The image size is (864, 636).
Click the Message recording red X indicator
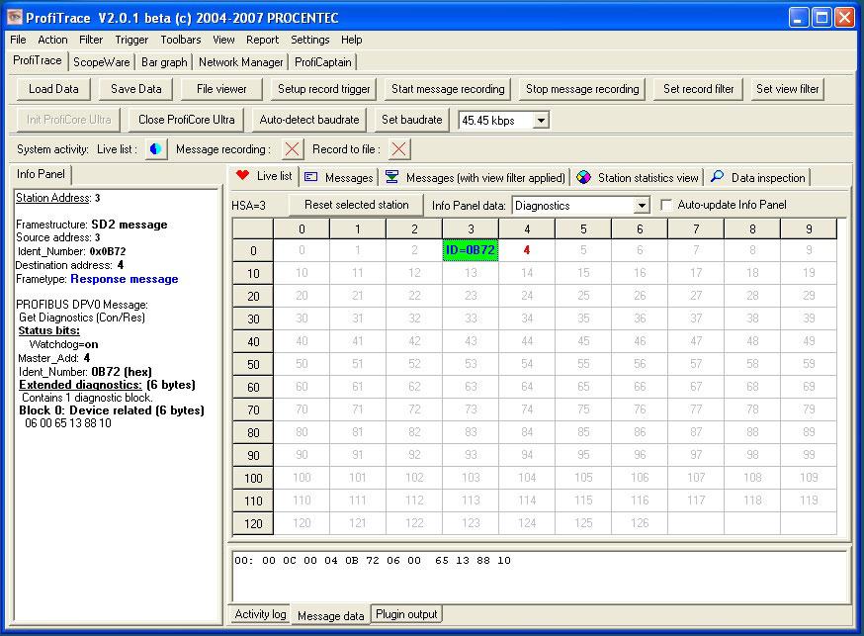292,148
